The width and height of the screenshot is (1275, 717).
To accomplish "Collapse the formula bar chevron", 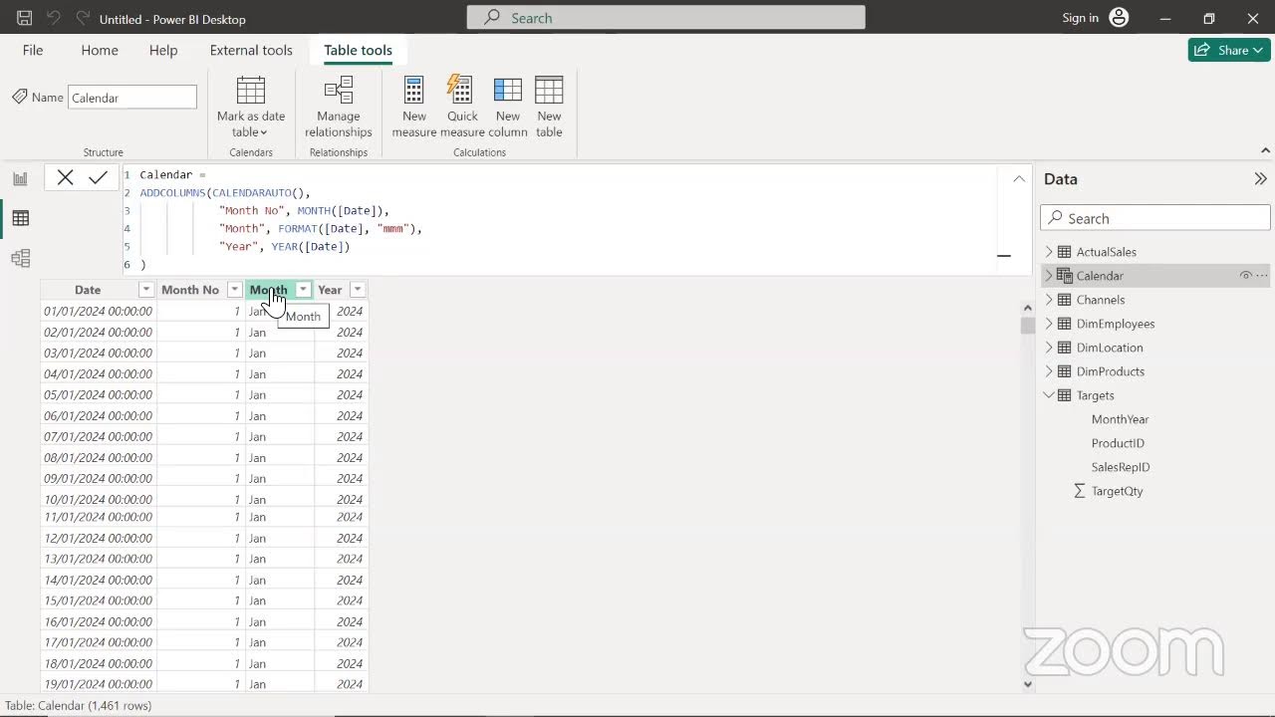I will point(1019,179).
